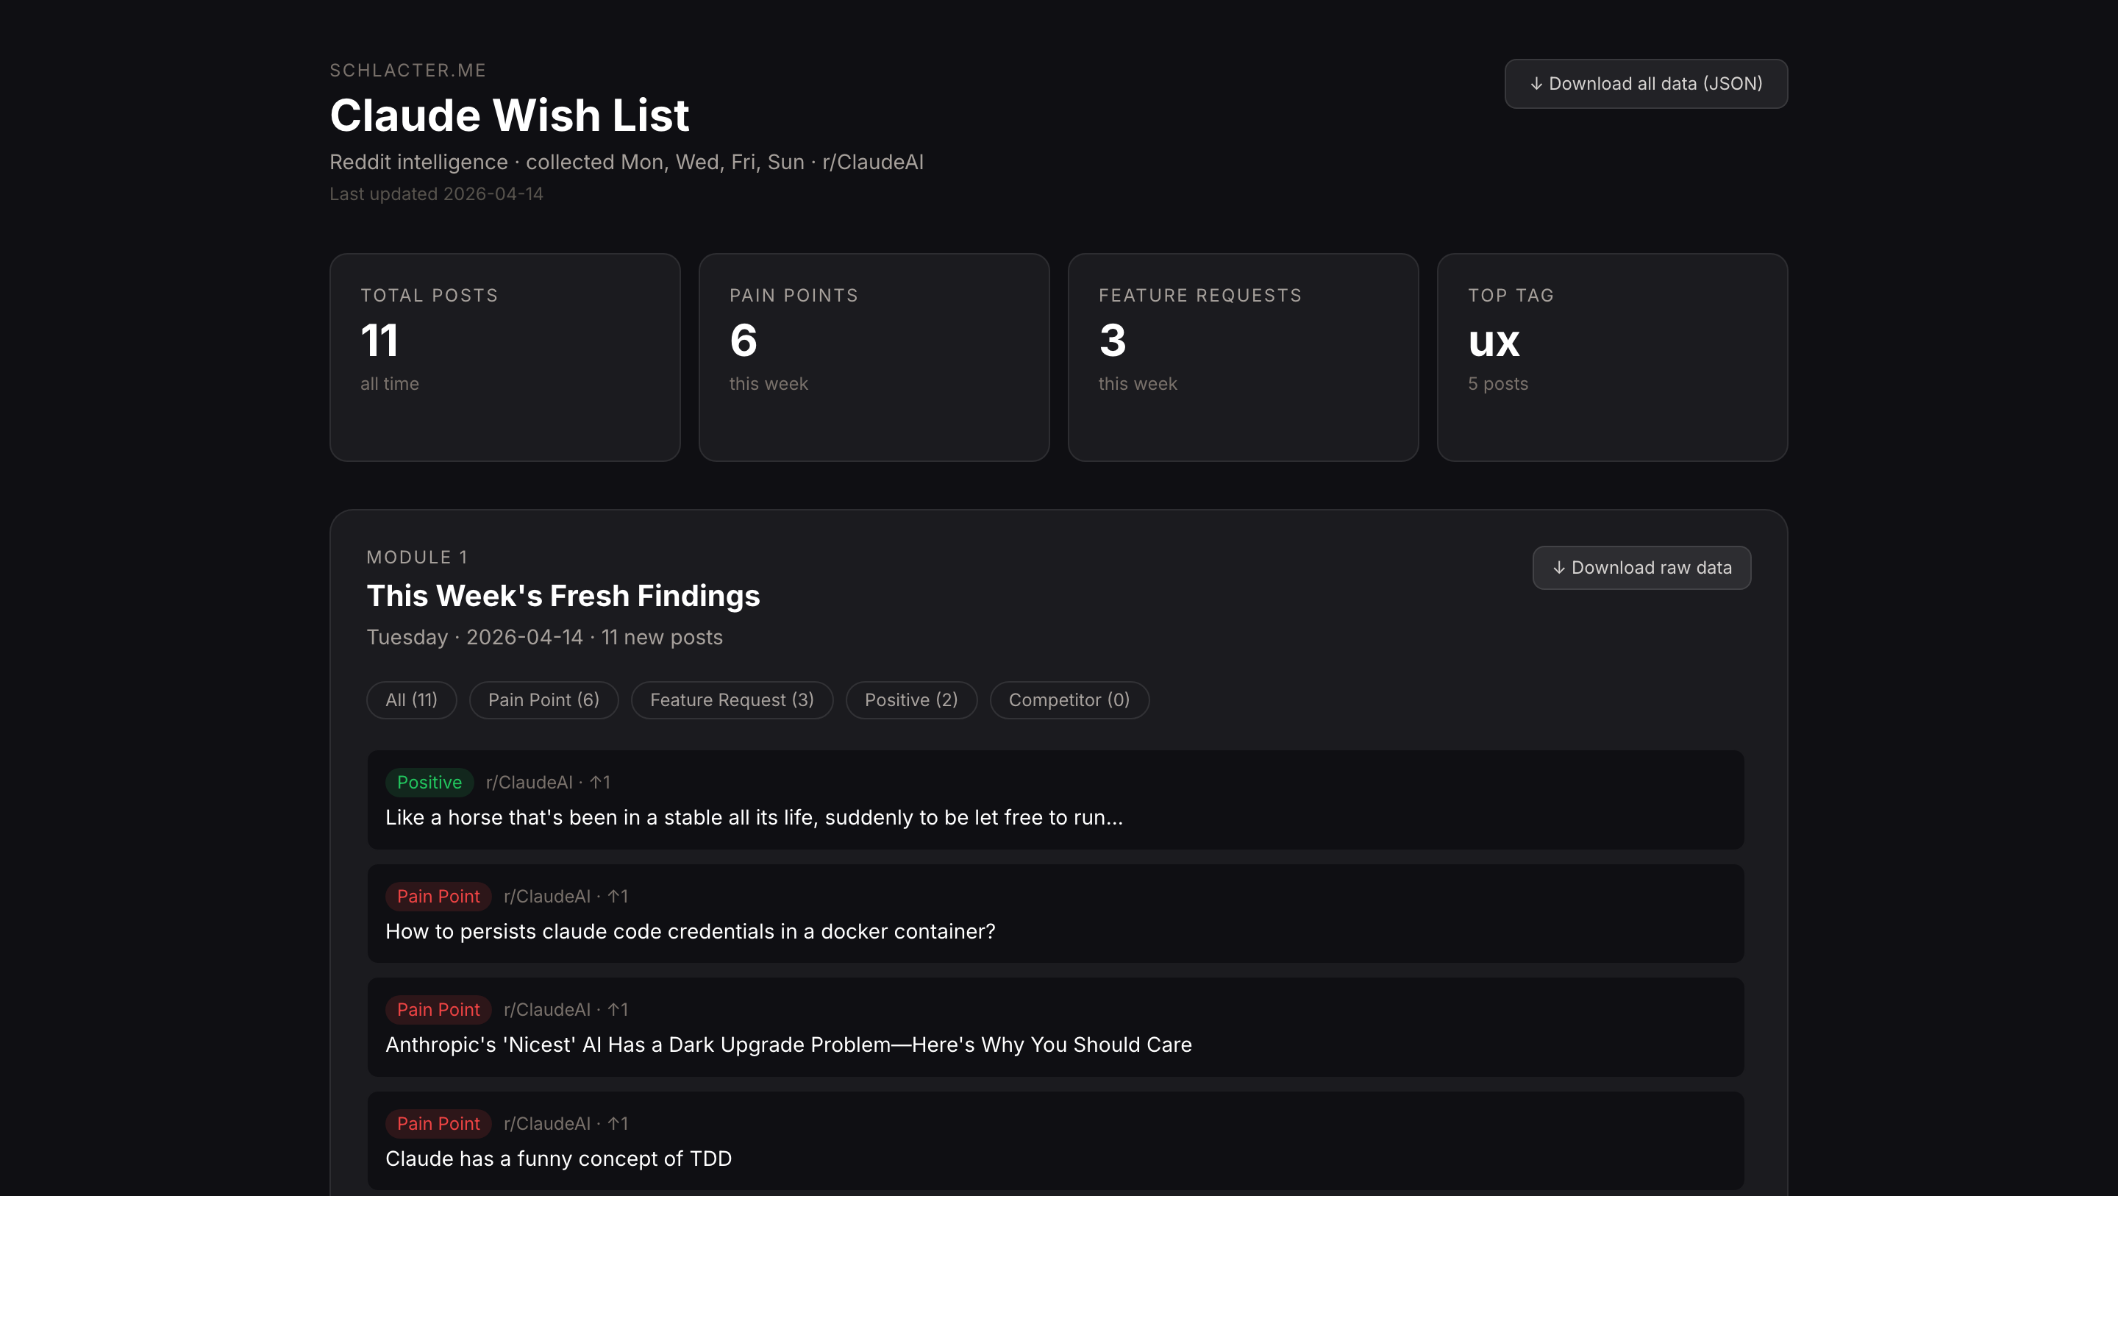Filter by Feature Request (3)
2118x1324 pixels.
[x=732, y=700]
